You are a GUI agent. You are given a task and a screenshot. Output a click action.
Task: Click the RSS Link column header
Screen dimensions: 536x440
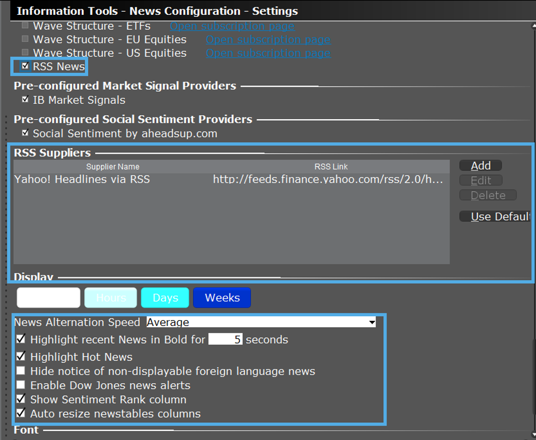[331, 167]
